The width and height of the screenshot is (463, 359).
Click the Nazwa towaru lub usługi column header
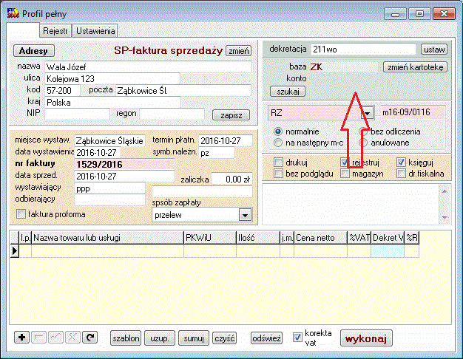[107, 238]
